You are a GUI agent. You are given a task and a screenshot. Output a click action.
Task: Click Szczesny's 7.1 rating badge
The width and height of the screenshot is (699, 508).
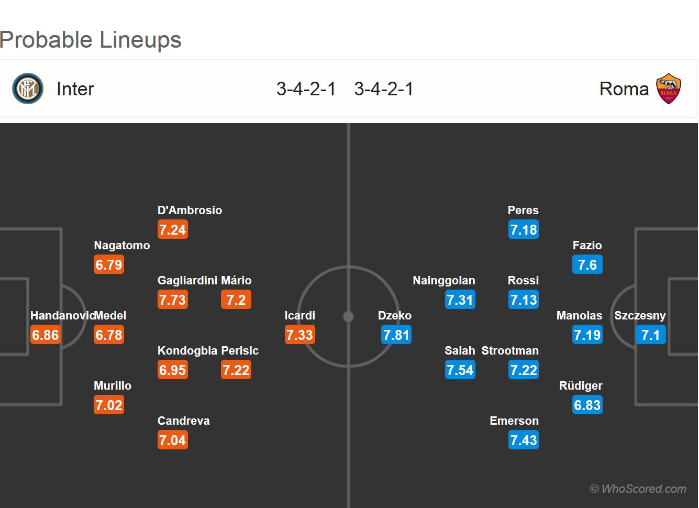(x=651, y=335)
